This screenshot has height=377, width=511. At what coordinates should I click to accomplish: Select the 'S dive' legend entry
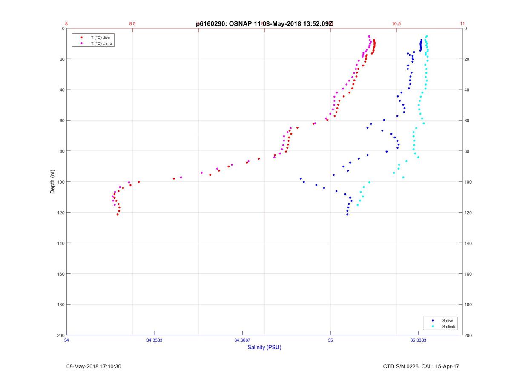[x=448, y=320]
